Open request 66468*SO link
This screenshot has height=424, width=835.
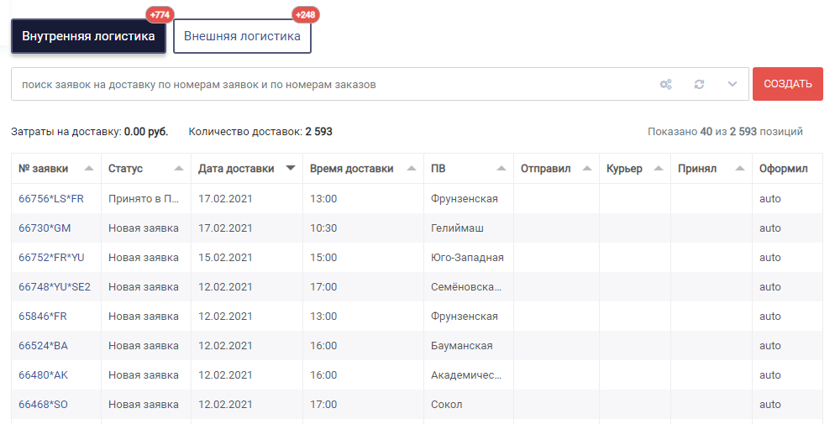pyautogui.click(x=43, y=405)
